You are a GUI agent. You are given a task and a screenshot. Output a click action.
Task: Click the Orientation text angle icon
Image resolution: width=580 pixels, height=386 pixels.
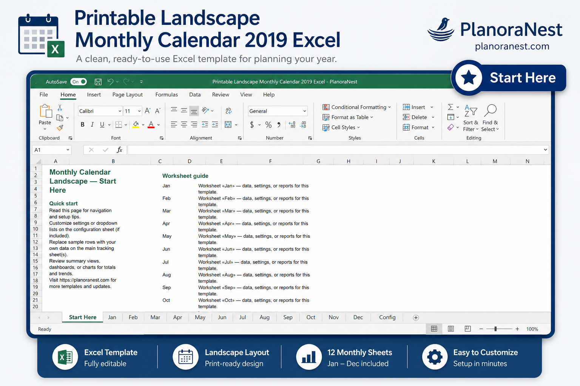[205, 110]
